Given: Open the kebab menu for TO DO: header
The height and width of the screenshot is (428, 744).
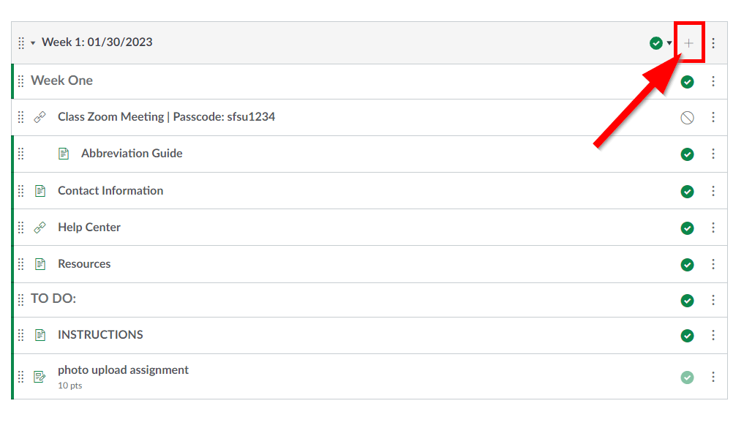Looking at the screenshot, I should click(x=713, y=300).
